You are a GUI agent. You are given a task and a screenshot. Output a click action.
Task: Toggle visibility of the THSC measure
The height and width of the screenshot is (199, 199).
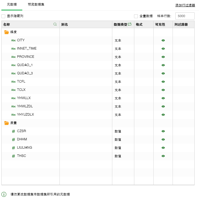[163, 156]
